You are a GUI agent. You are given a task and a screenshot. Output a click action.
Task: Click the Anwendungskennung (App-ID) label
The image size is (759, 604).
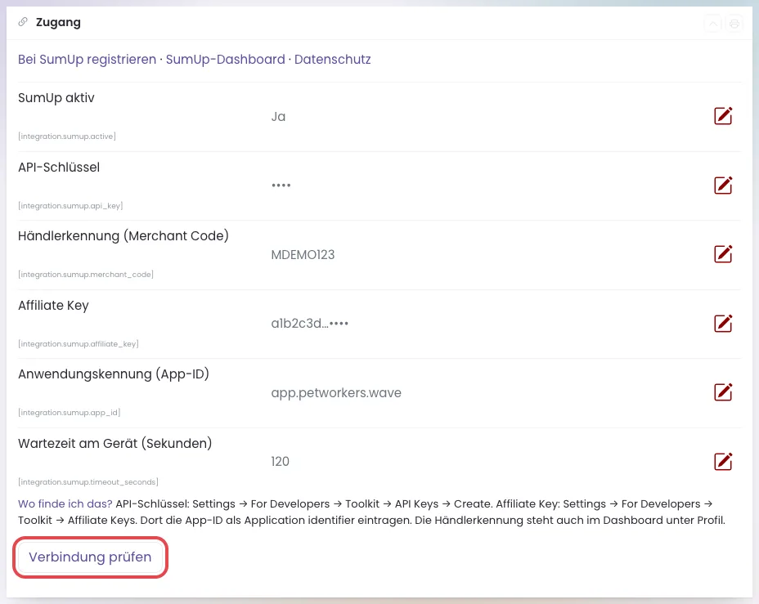pyautogui.click(x=114, y=374)
